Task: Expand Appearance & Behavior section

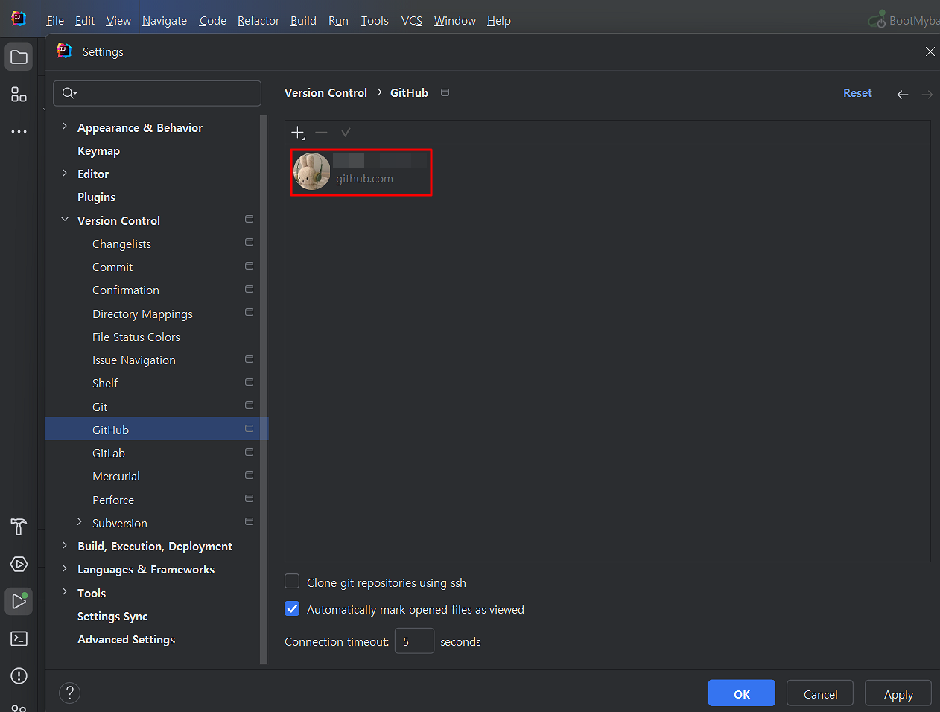Action: click(x=65, y=127)
